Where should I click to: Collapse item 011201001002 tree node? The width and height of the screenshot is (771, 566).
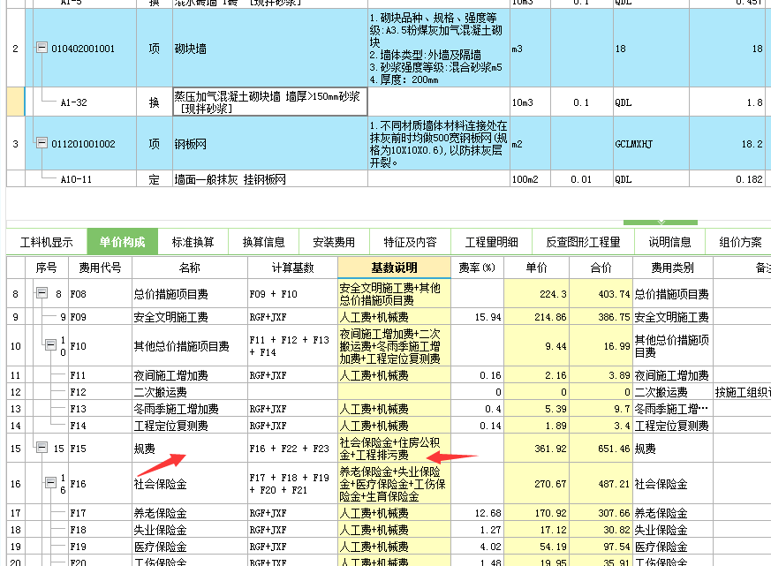pos(42,143)
